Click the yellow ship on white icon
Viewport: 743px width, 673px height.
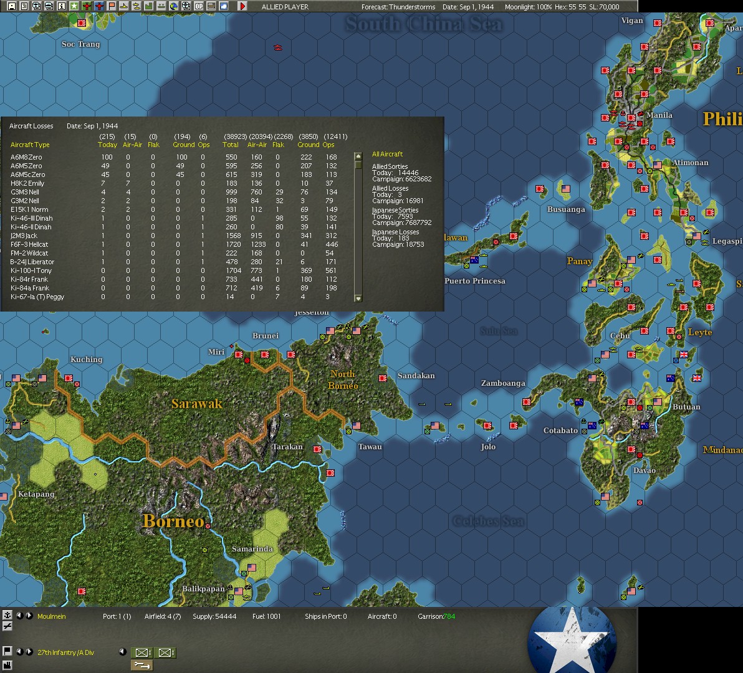pyautogui.click(x=123, y=6)
